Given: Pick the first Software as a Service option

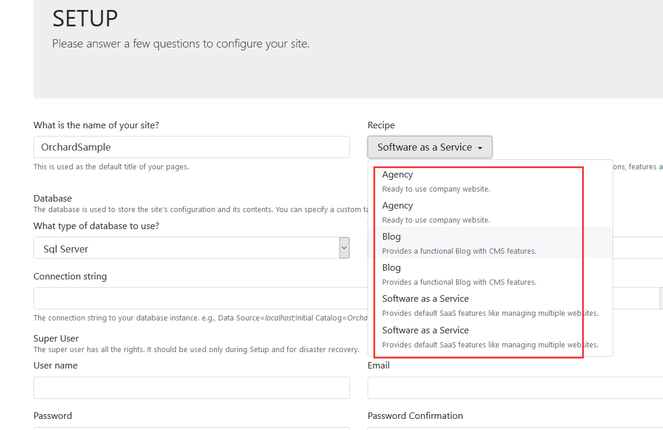Looking at the screenshot, I should pos(491,305).
